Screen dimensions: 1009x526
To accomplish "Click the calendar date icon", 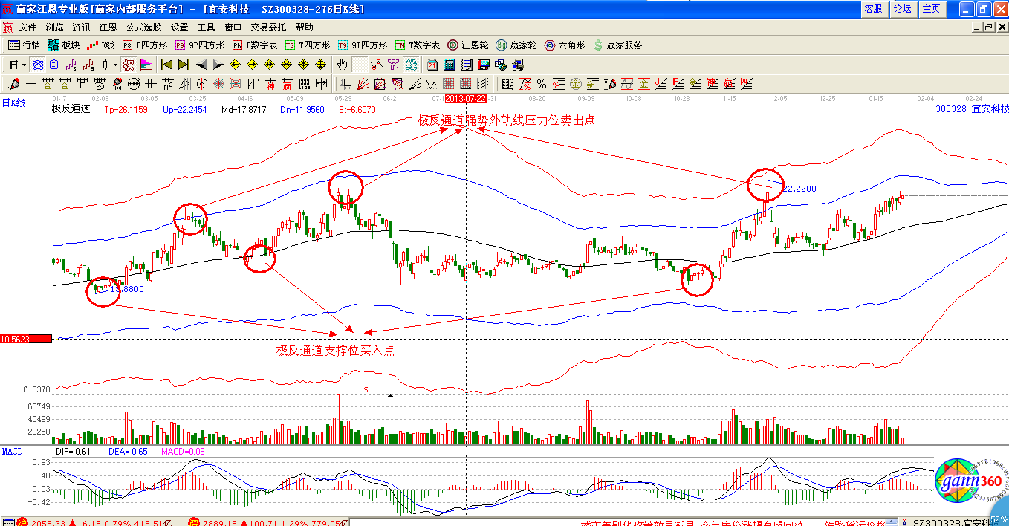I will pyautogui.click(x=432, y=65).
